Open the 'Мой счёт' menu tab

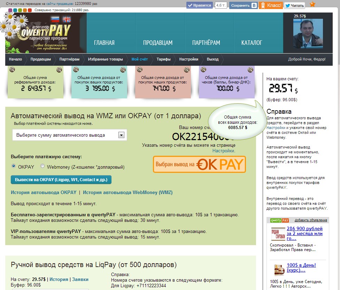(x=139, y=59)
